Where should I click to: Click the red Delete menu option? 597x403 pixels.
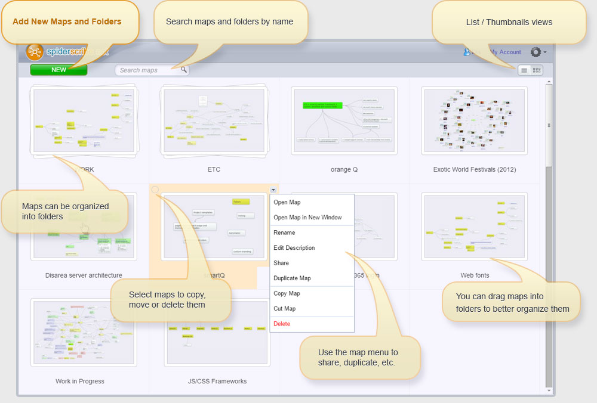(282, 324)
